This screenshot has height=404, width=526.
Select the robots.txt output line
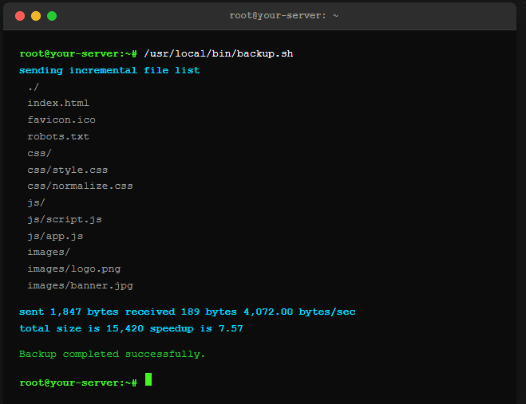(x=58, y=136)
